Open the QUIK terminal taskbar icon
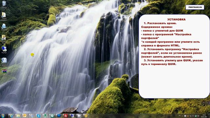This screenshot has width=210, height=118. [52, 116]
